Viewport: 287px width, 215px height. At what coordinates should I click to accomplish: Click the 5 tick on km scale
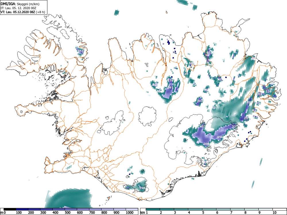(203, 213)
